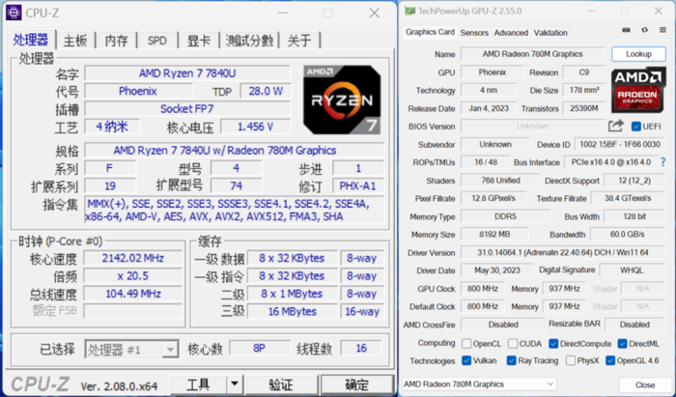Click the GPU-Z app icon in title bar
Image resolution: width=676 pixels, height=397 pixels.
coord(409,11)
